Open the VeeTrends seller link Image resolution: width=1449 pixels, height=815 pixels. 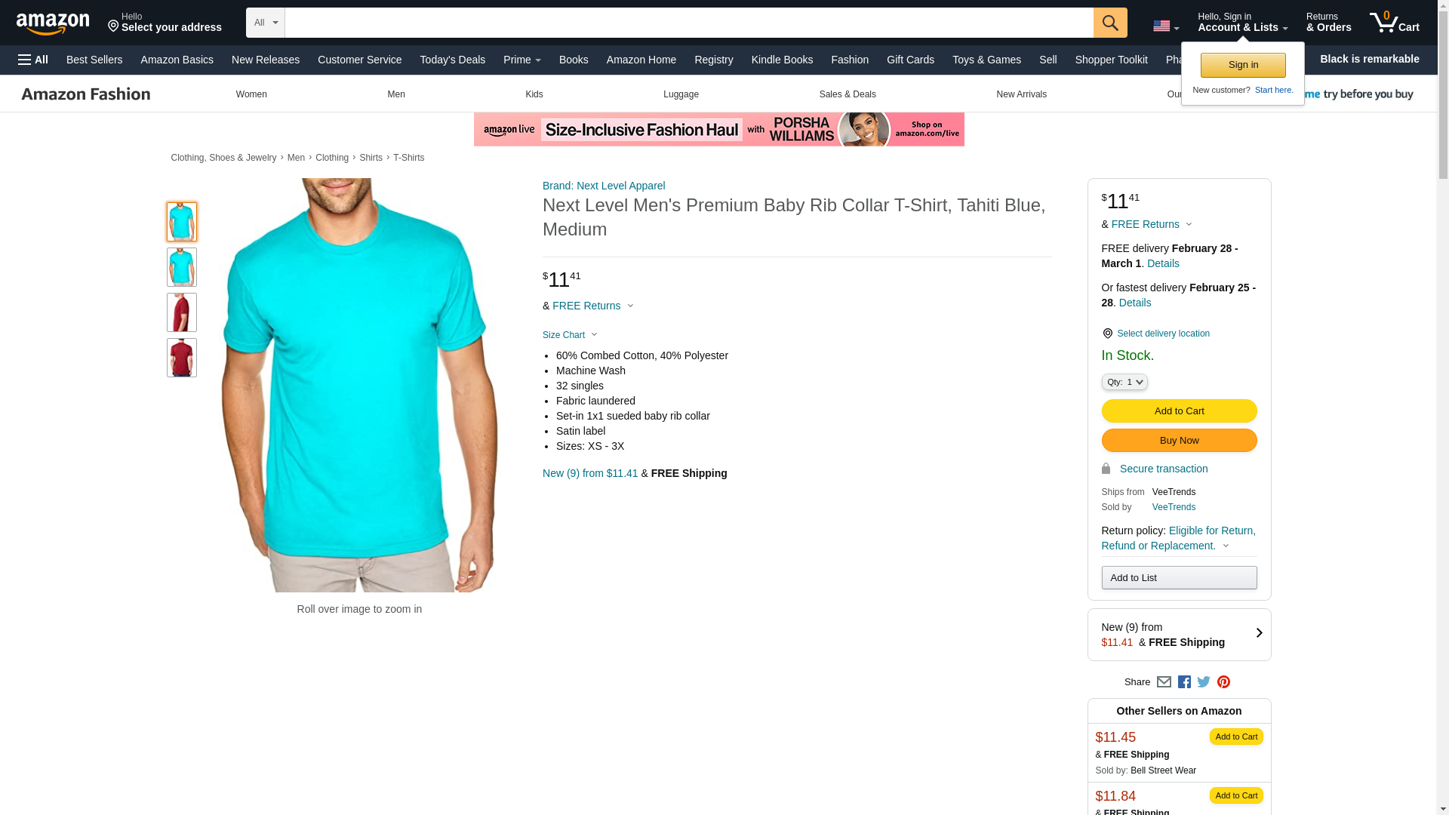point(1174,507)
